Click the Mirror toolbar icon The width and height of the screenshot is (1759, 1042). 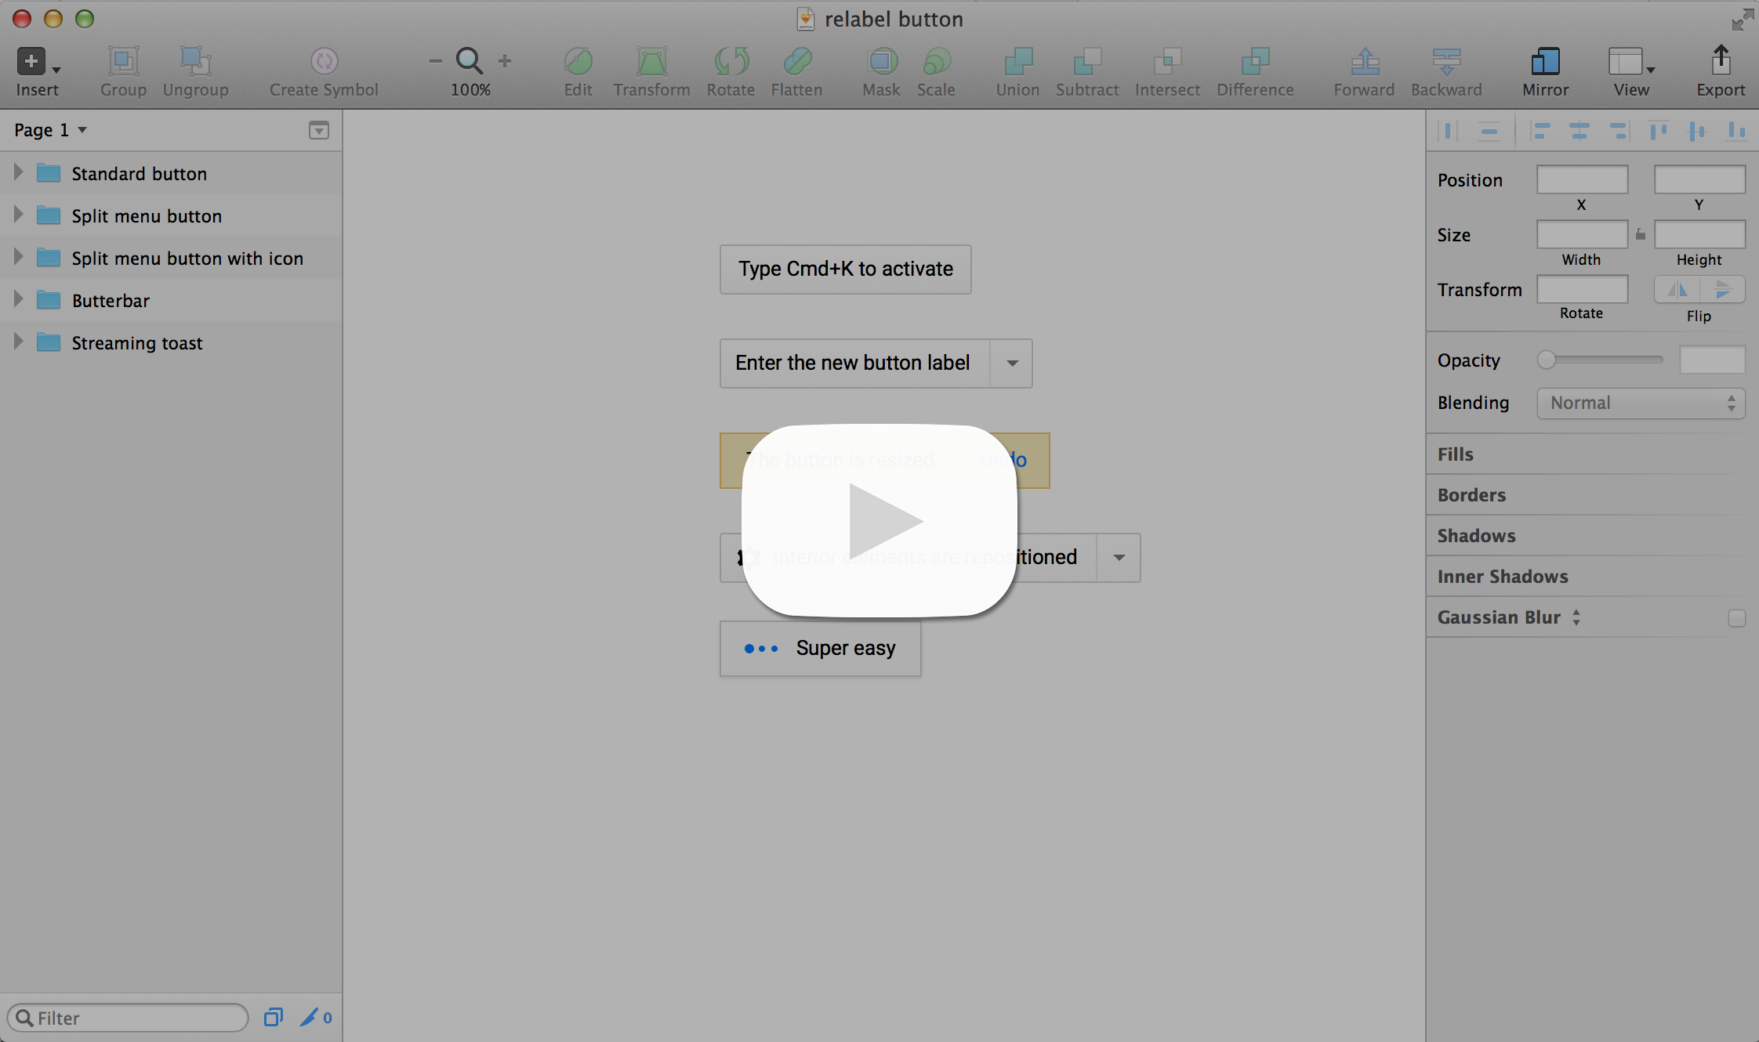click(x=1545, y=61)
